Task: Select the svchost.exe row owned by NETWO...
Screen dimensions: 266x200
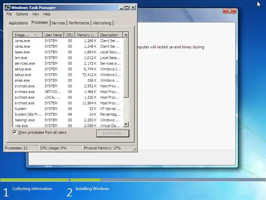Action: (x=68, y=92)
